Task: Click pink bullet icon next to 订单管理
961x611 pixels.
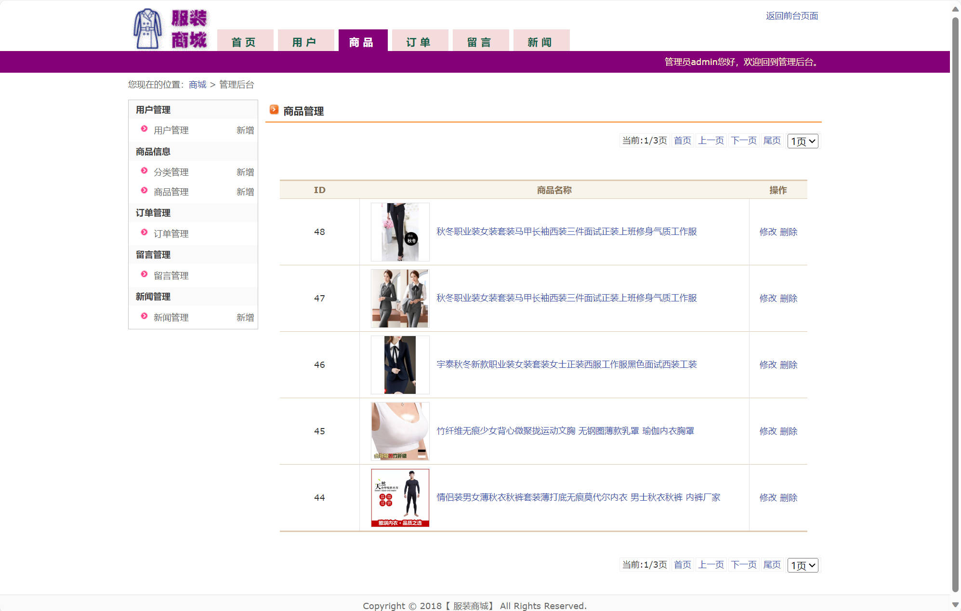Action: click(144, 233)
